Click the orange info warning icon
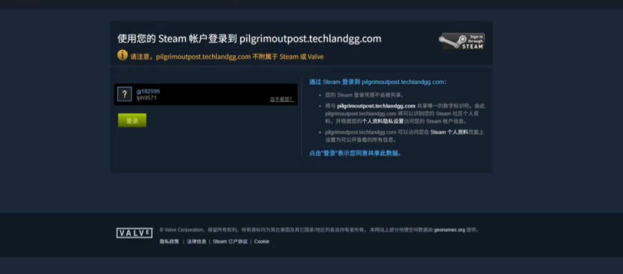Image resolution: width=623 pixels, height=274 pixels. click(x=122, y=55)
